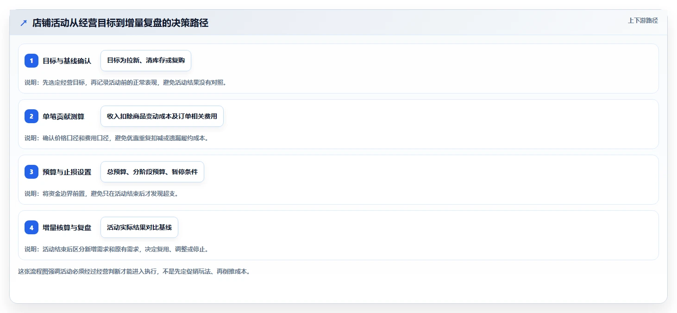Click the note starting 说明：确认价格口径和费用口径

[117, 138]
